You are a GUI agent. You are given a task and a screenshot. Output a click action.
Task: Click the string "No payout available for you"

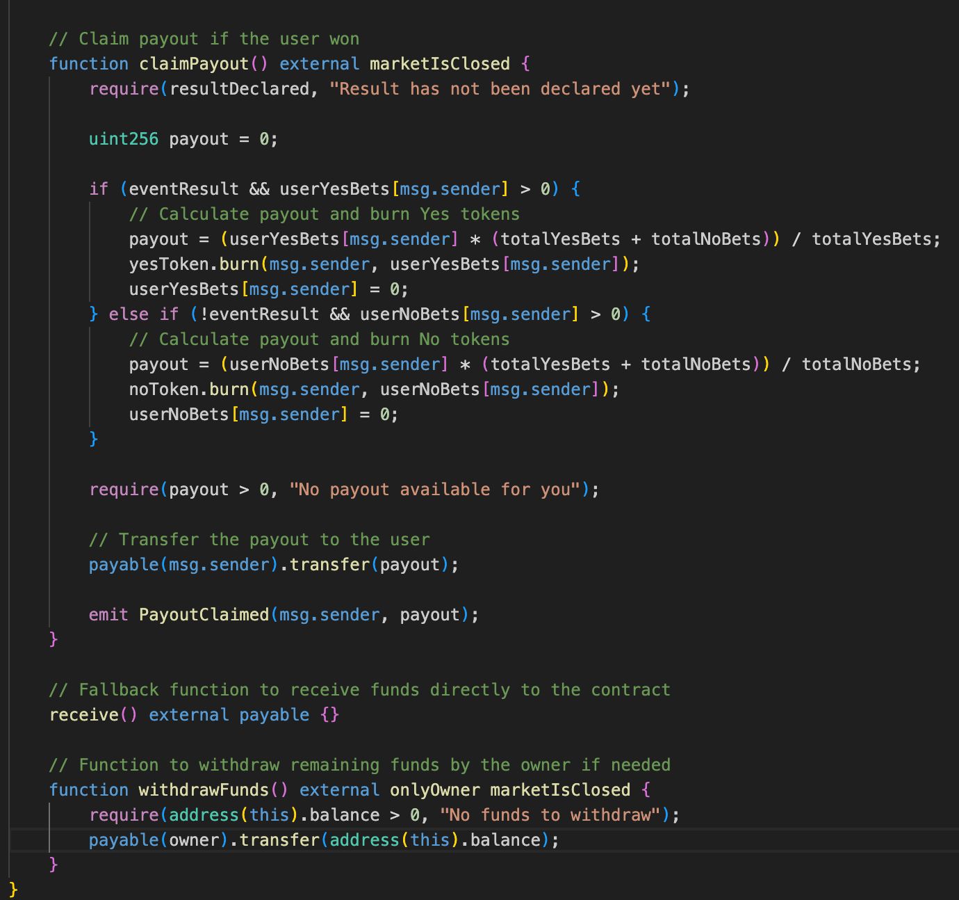click(x=434, y=490)
